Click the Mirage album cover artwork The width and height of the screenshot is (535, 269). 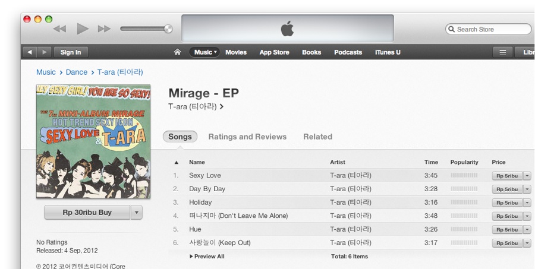click(x=93, y=141)
